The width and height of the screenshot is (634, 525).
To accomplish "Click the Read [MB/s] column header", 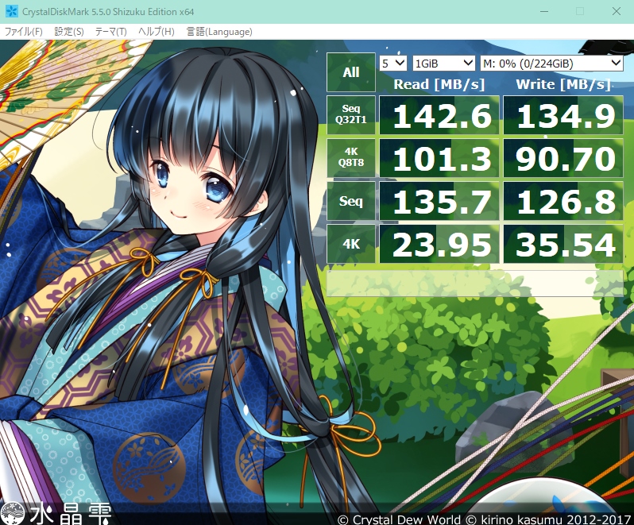I will (x=439, y=84).
